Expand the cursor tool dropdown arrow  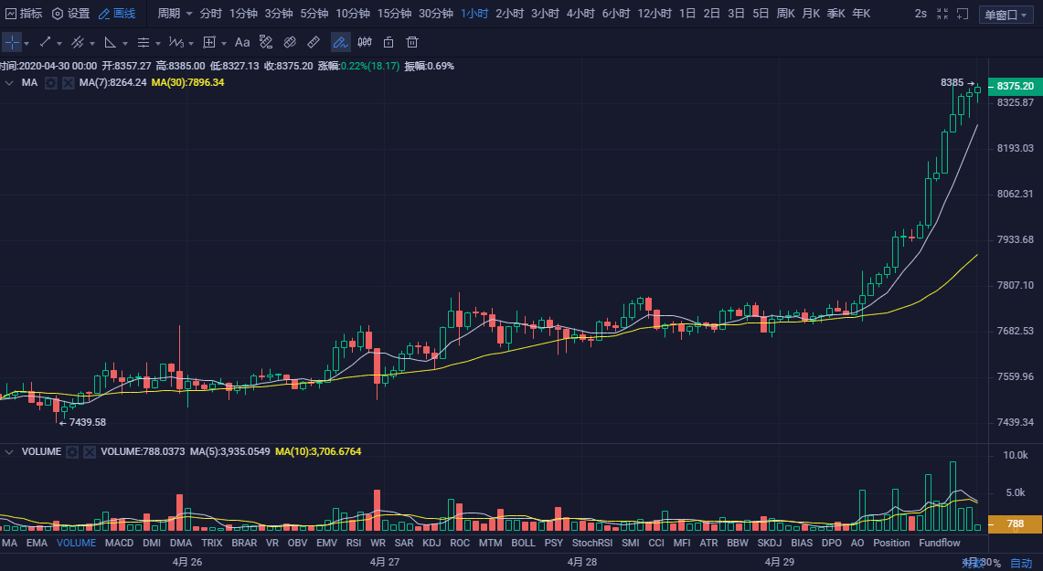pyautogui.click(x=26, y=43)
